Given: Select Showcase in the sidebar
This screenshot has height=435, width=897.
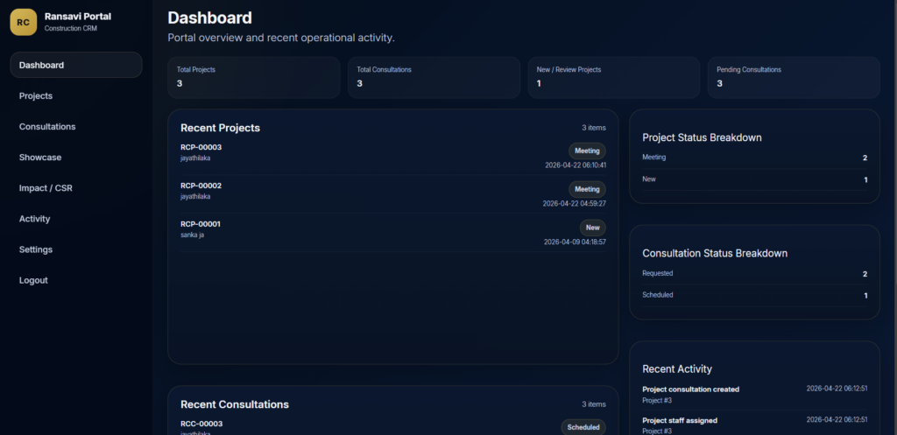Looking at the screenshot, I should (x=40, y=158).
